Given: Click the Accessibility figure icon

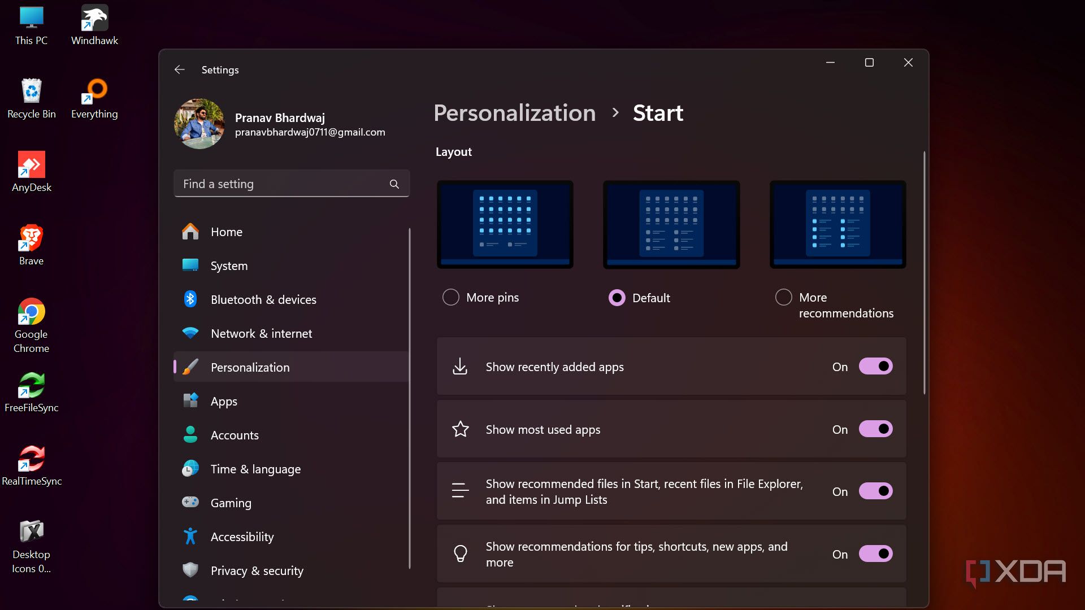Looking at the screenshot, I should (190, 536).
